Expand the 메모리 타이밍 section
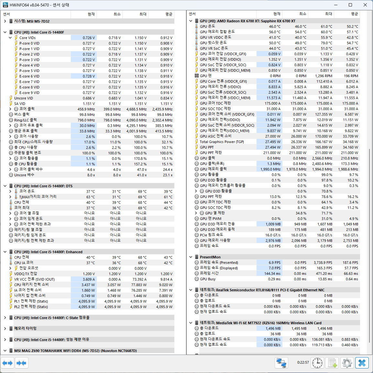Screen dimensions: 373x373 (5, 328)
